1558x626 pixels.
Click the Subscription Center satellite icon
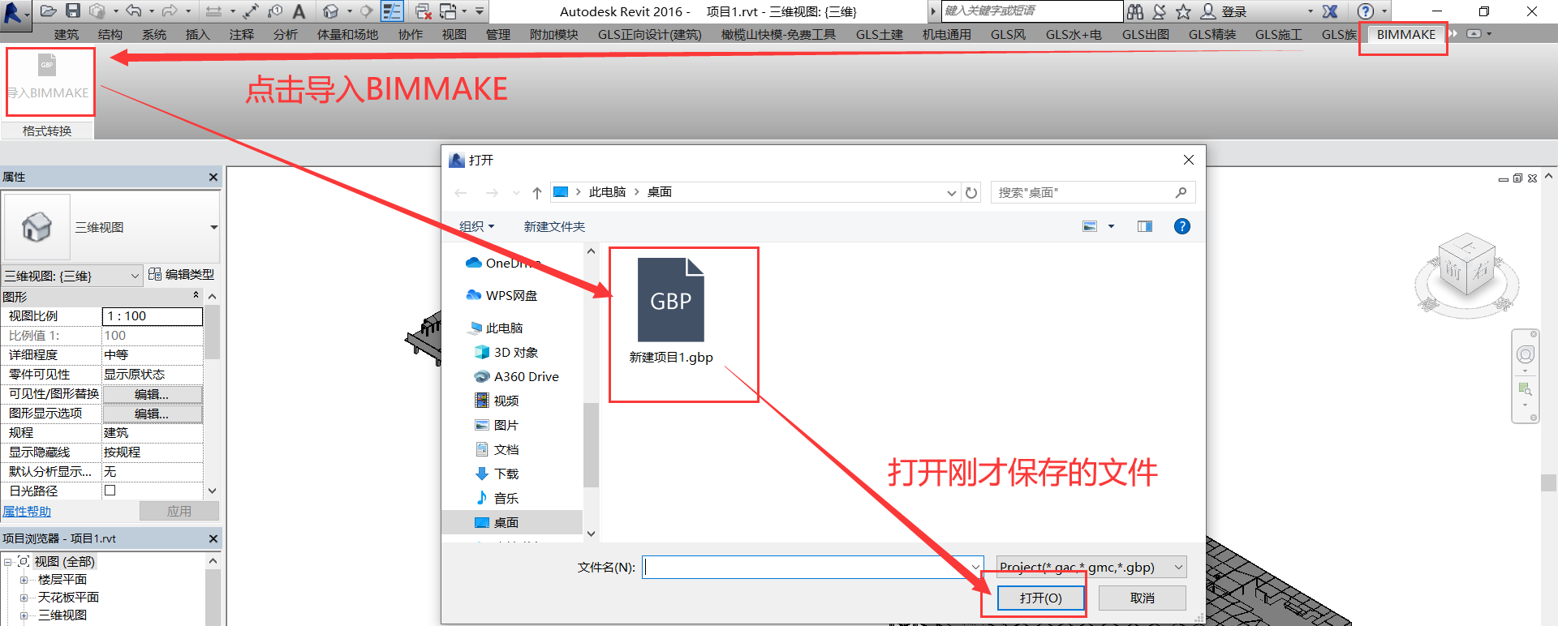(1160, 11)
